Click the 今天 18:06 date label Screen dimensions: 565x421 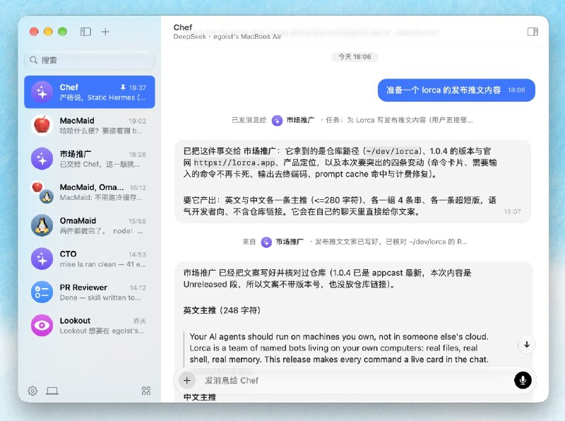pyautogui.click(x=355, y=57)
